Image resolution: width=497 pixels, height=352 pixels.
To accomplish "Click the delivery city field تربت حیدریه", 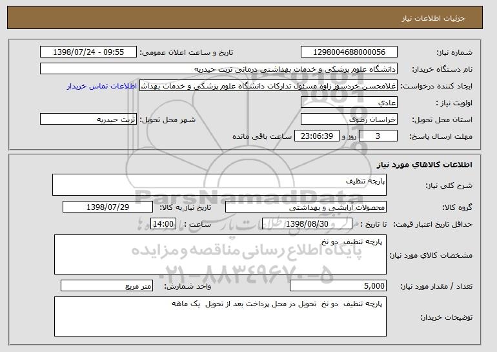I will tap(88, 119).
